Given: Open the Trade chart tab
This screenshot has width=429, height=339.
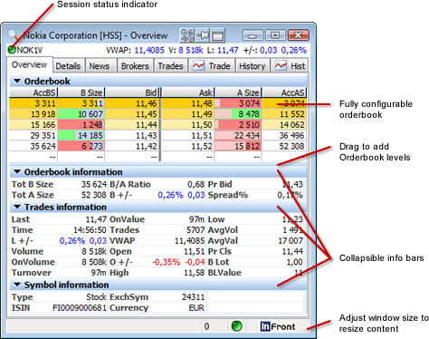Looking at the screenshot, I should tap(212, 65).
